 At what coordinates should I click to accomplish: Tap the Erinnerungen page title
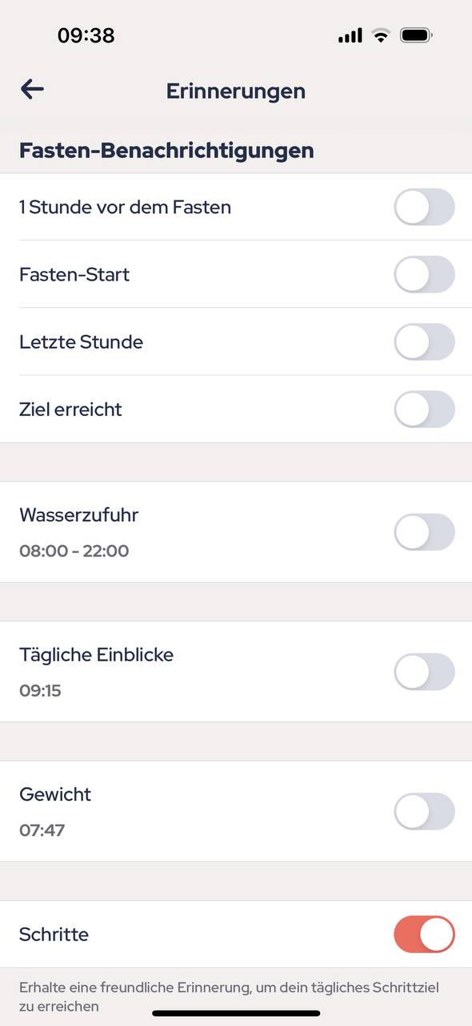(x=236, y=91)
